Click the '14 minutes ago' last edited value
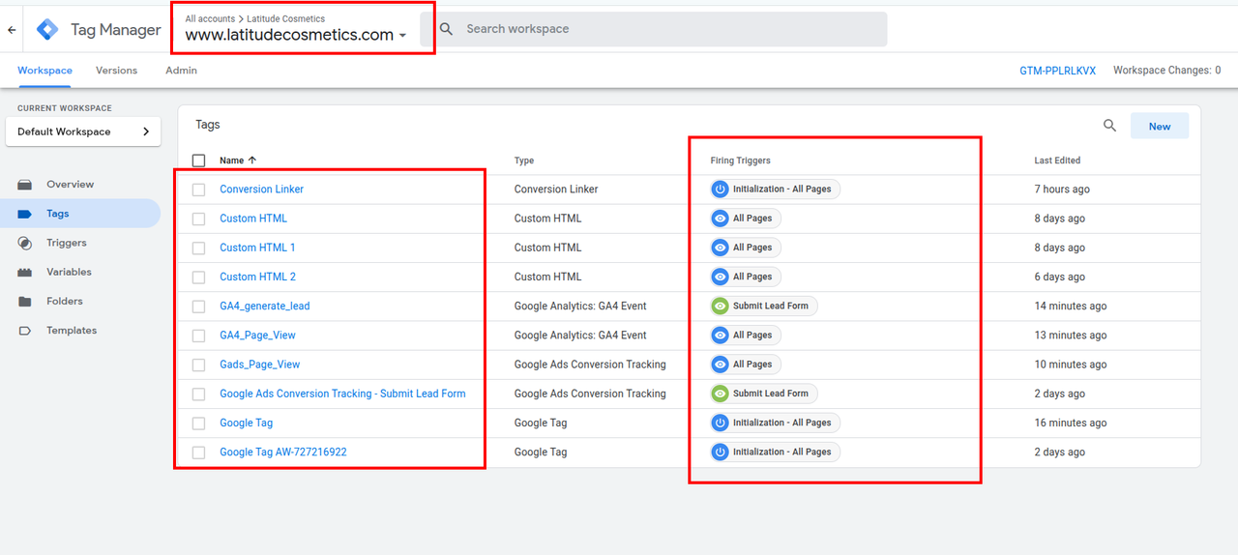 point(1071,306)
